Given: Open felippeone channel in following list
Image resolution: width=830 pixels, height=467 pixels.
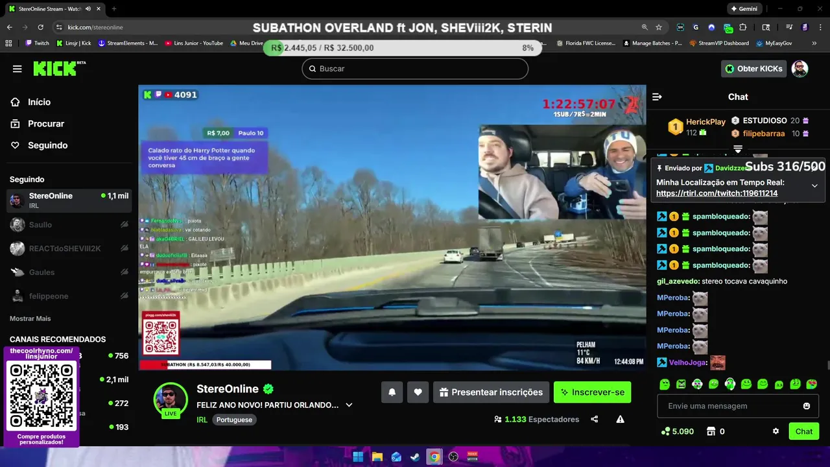Looking at the screenshot, I should coord(69,296).
